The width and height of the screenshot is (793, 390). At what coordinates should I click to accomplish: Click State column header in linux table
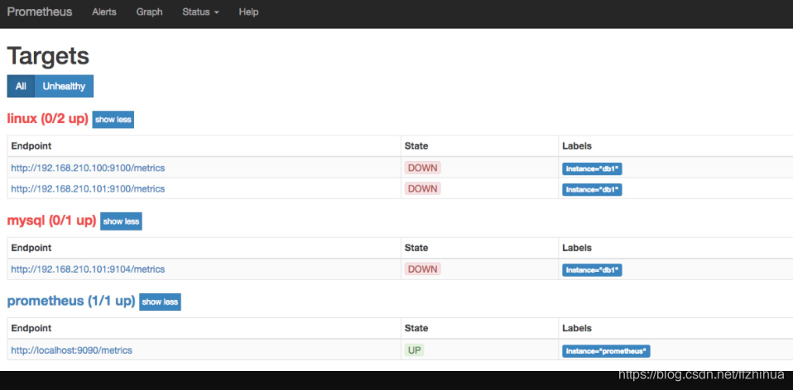[x=416, y=146]
